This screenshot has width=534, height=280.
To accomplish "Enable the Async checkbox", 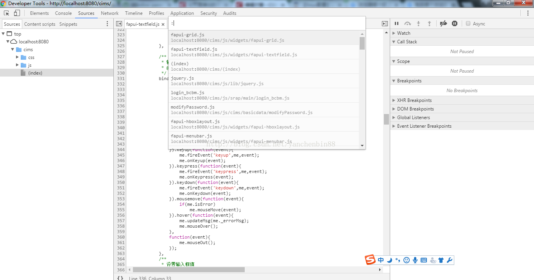I will 468,23.
